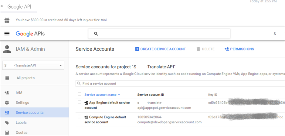The width and height of the screenshot is (285, 136).
Task: Open Settings in sidebar
Action: (22, 103)
